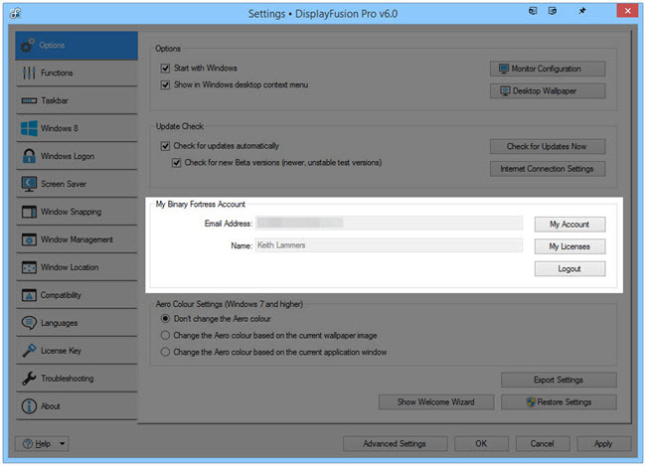646x466 pixels.
Task: Click the Window Snapping icon
Action: 29,212
